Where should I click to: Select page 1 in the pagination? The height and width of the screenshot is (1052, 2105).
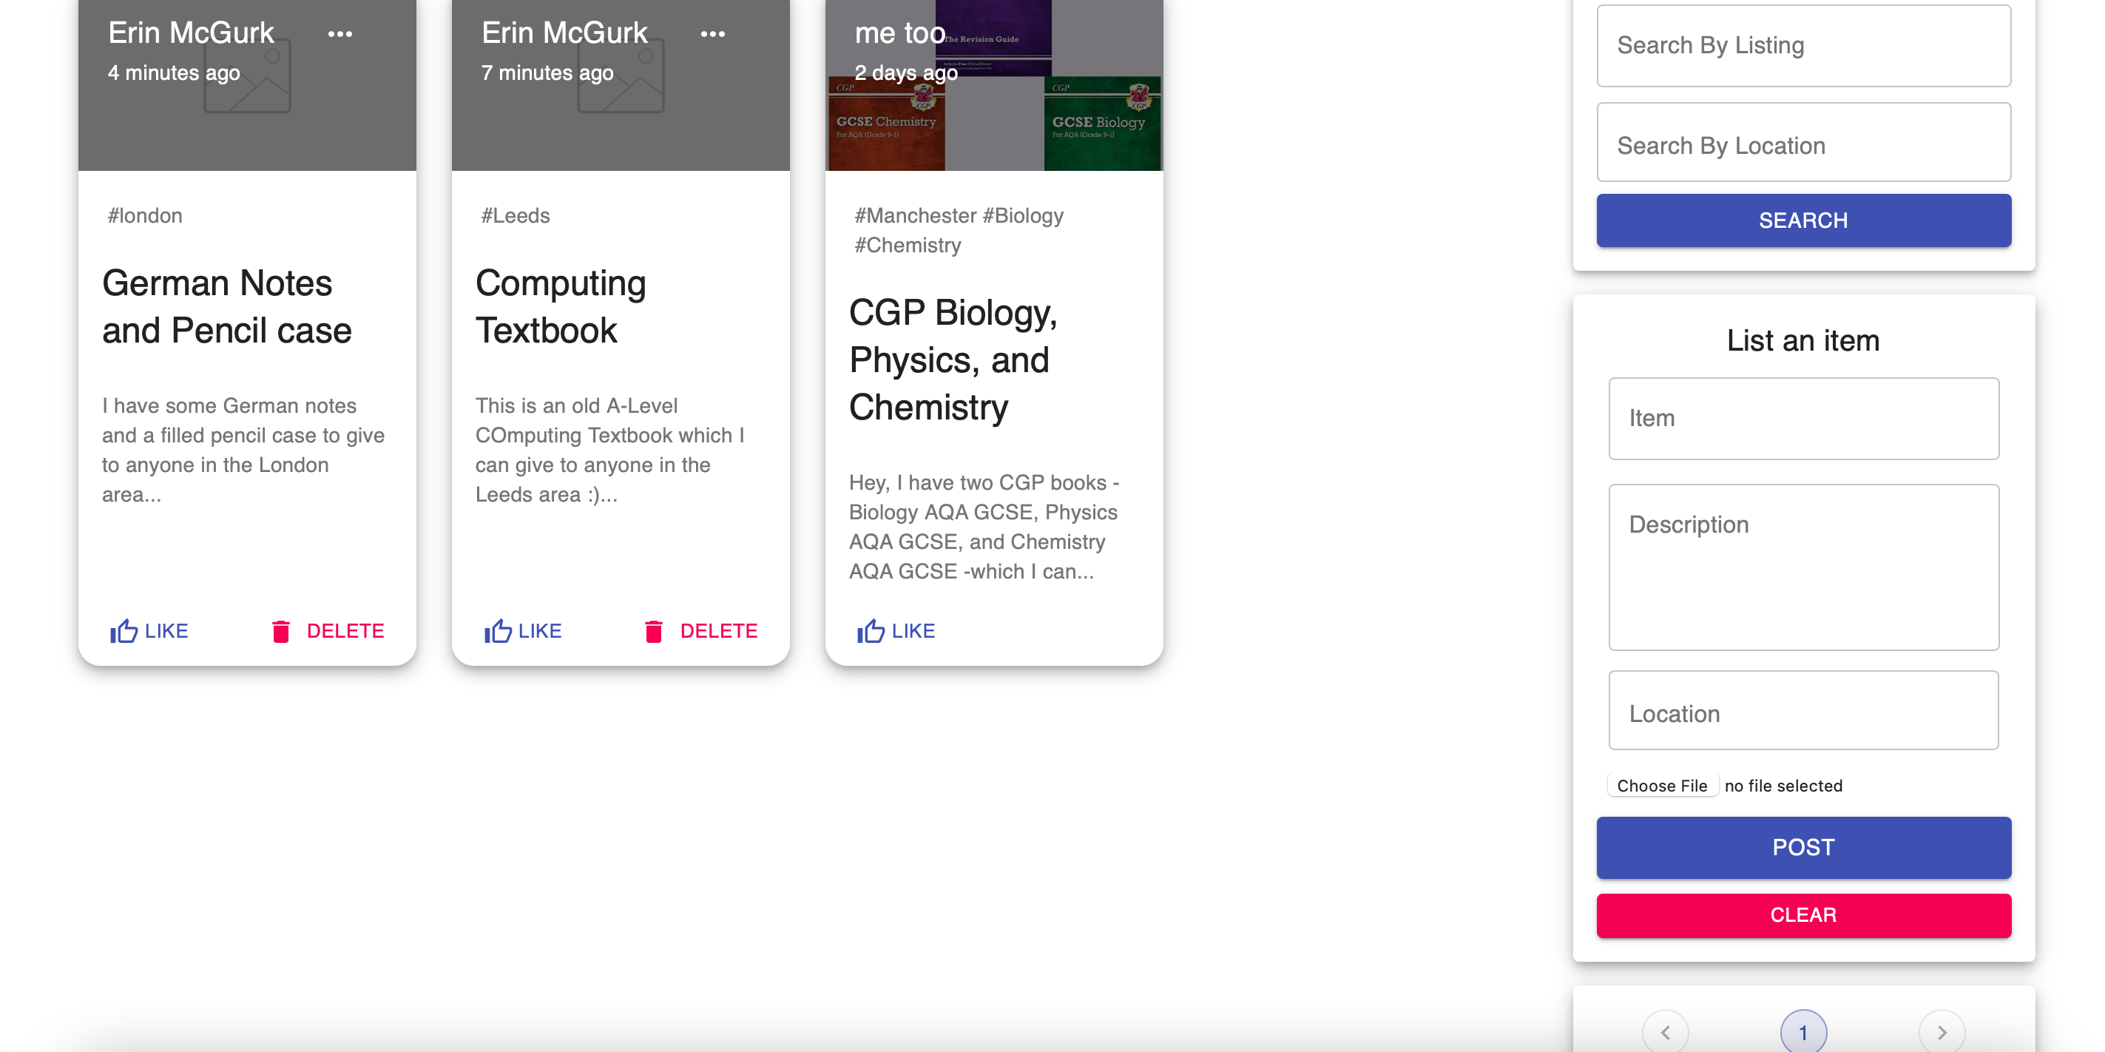tap(1802, 1031)
